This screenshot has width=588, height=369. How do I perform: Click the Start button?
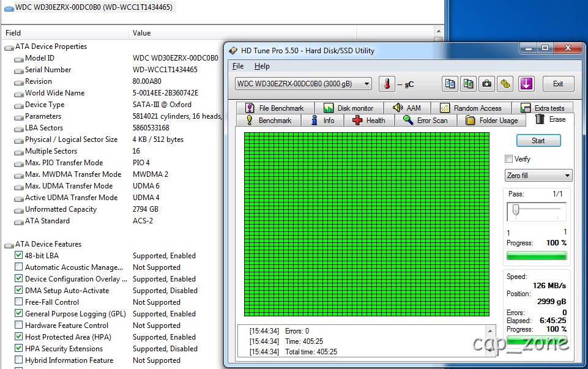click(x=538, y=141)
